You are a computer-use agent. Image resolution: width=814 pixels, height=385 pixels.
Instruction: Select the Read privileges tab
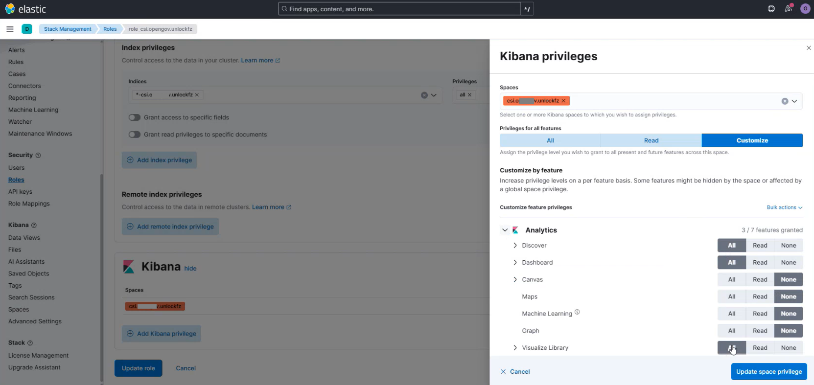coord(651,140)
